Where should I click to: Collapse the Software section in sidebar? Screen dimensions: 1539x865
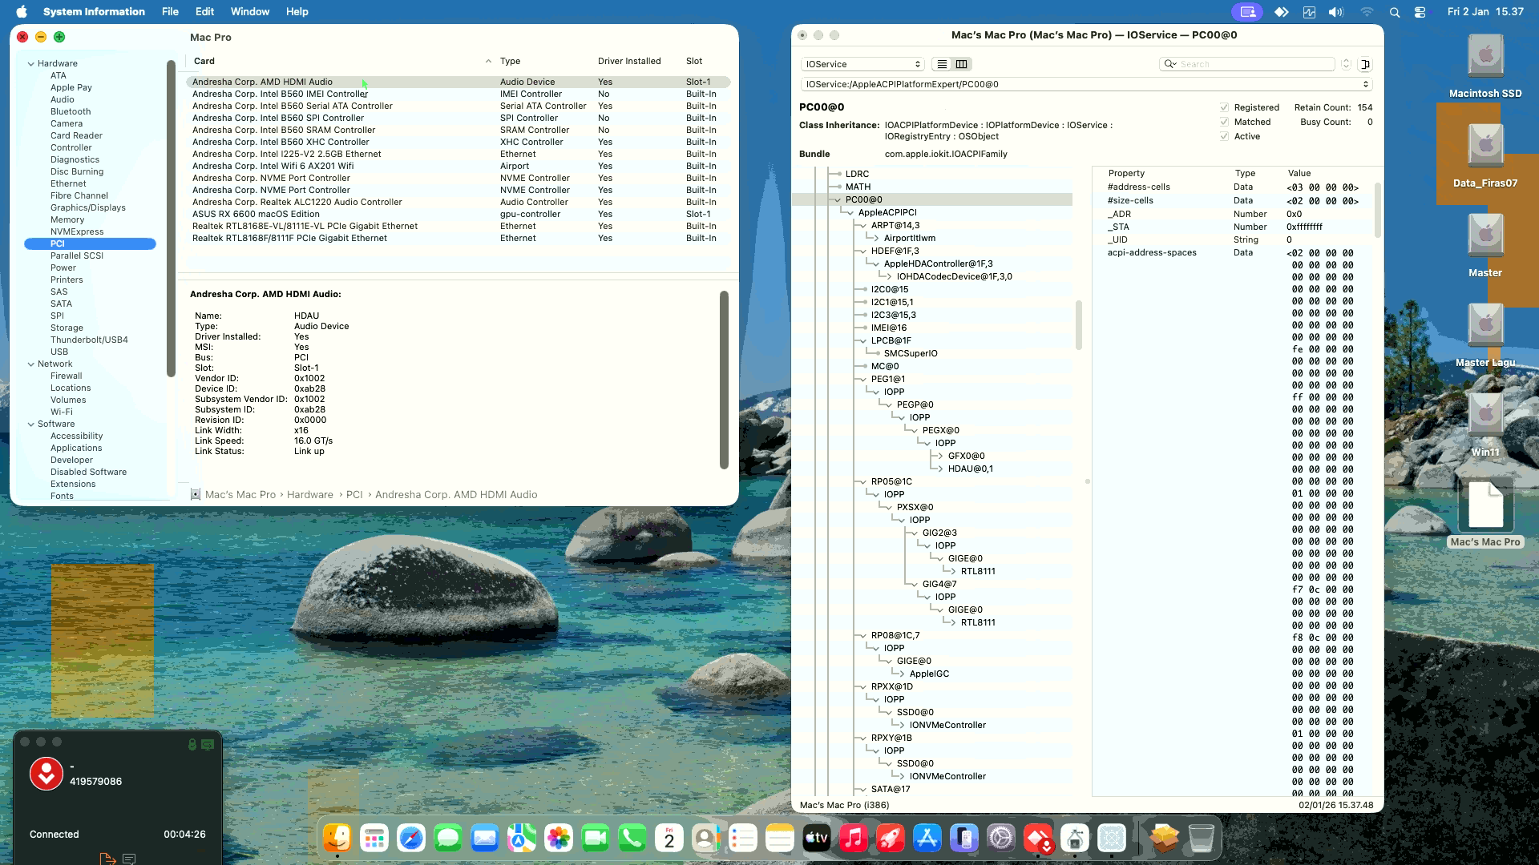pos(31,424)
